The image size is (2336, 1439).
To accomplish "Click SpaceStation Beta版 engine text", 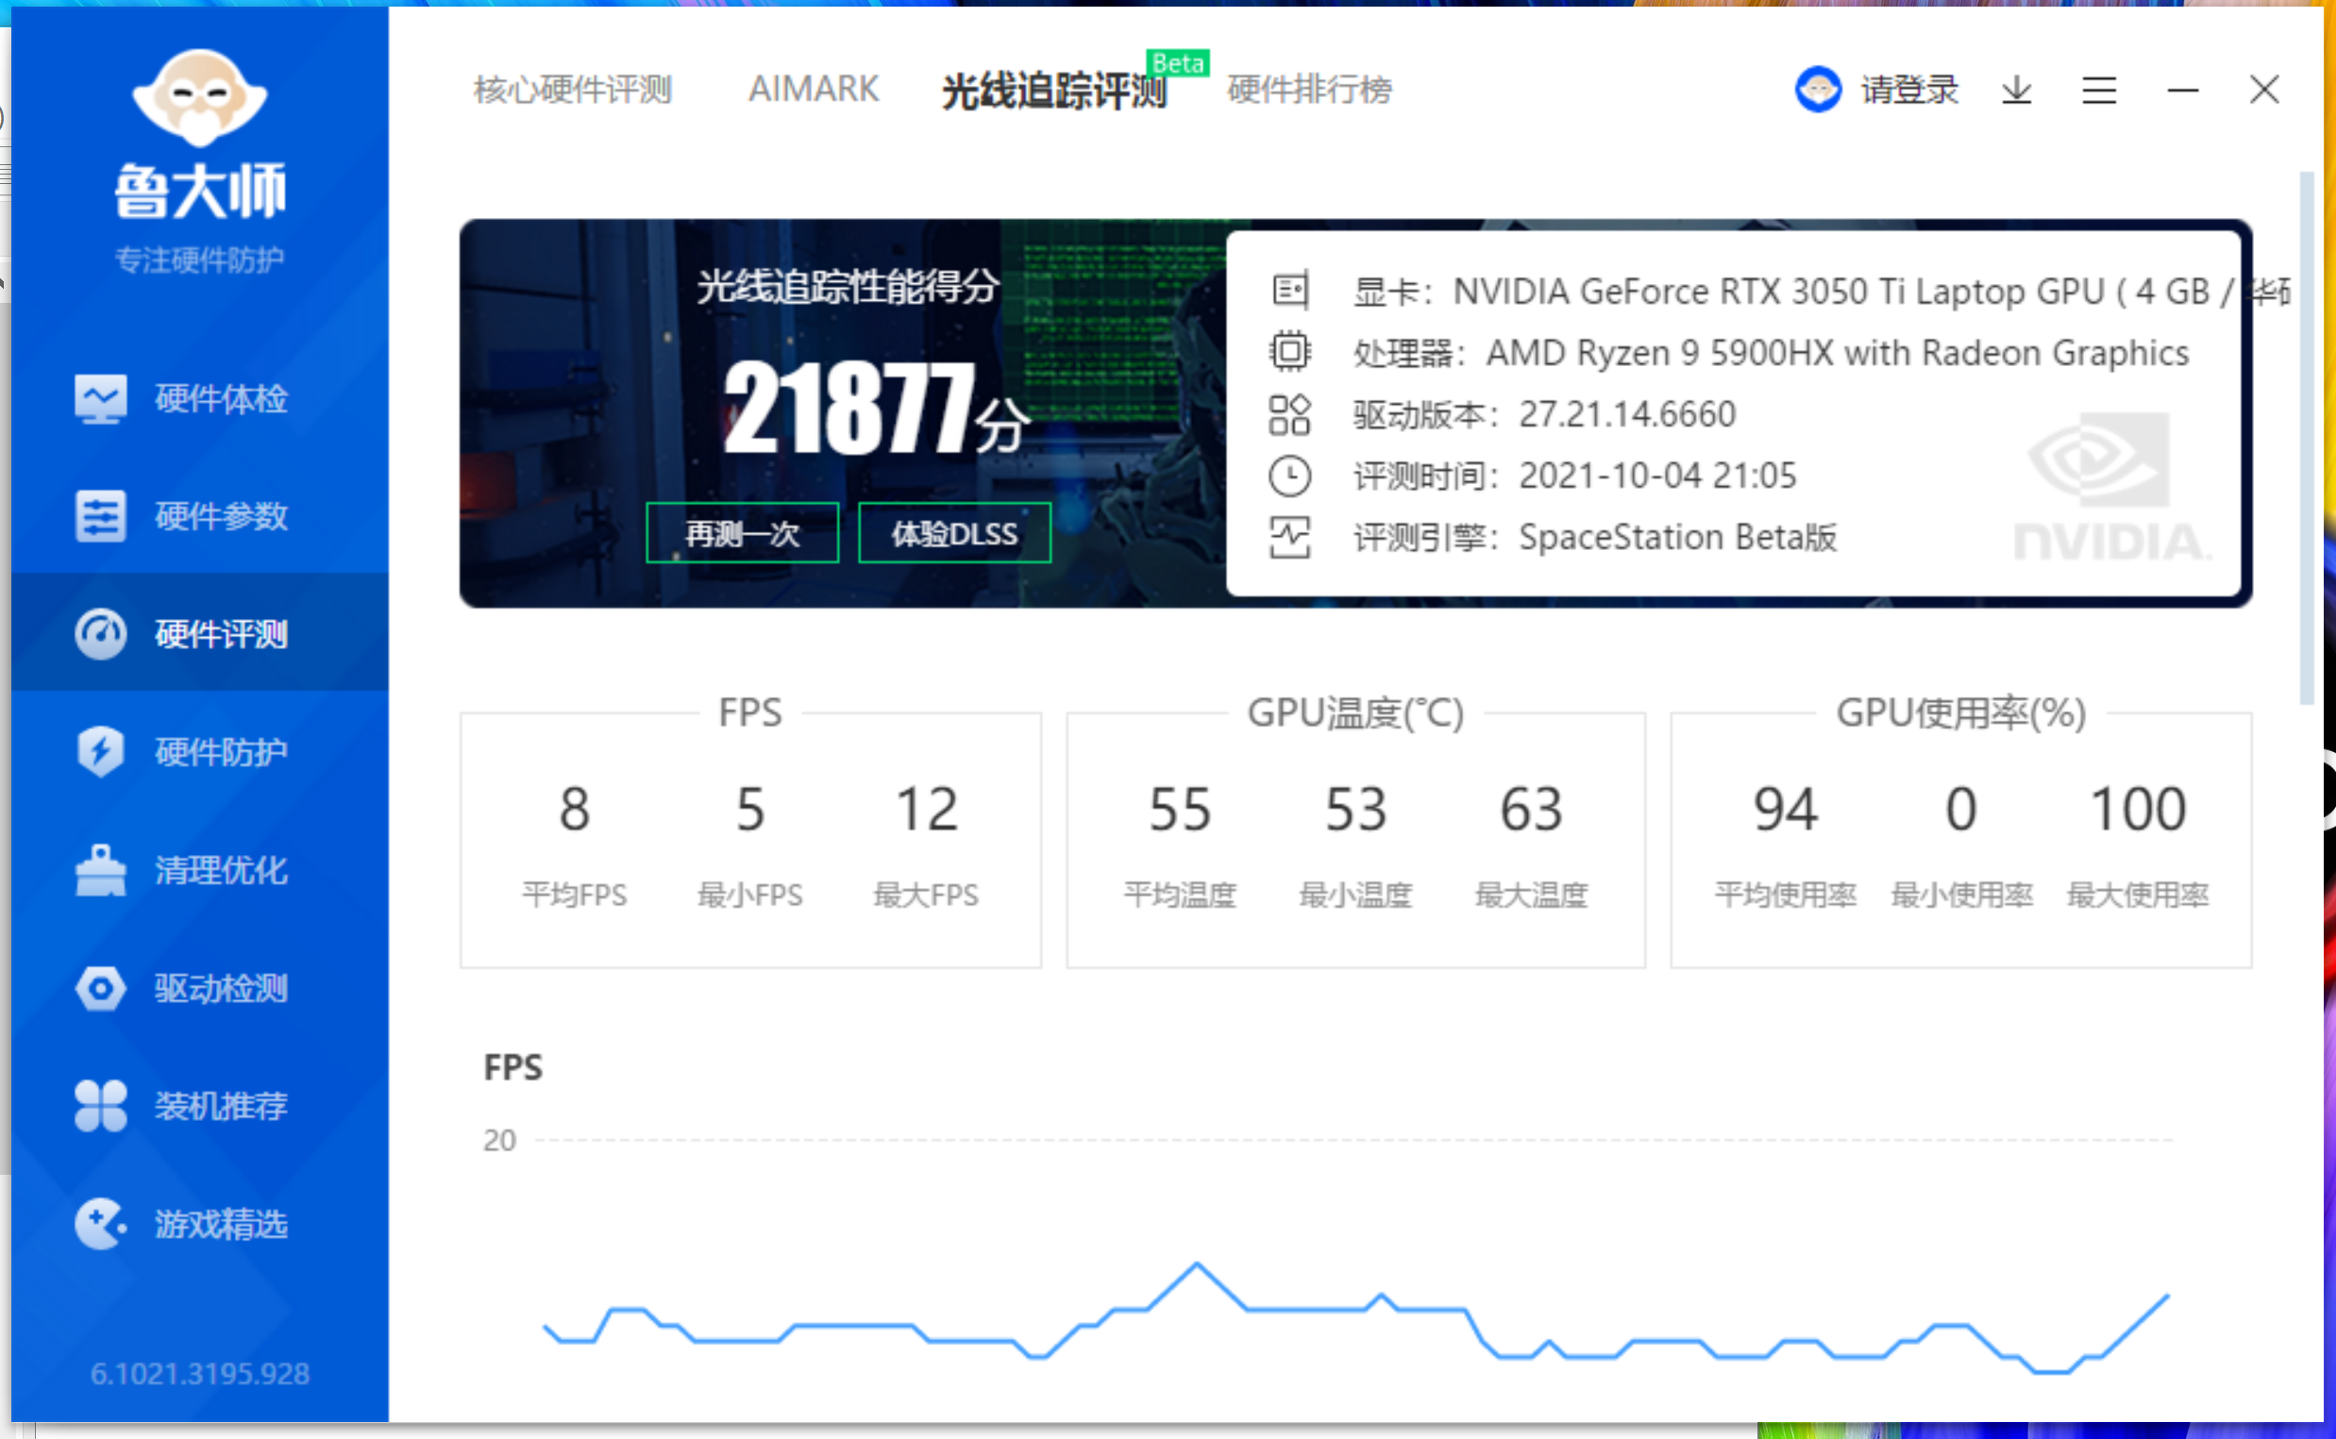I will 1677,538.
